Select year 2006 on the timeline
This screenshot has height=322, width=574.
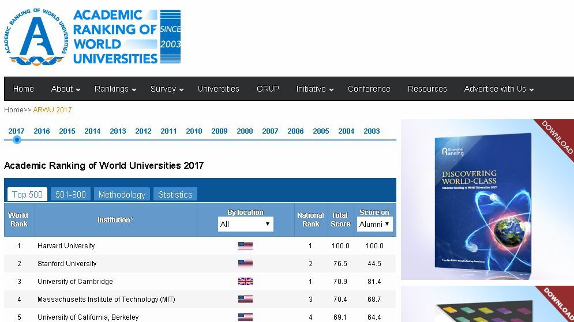tap(295, 131)
